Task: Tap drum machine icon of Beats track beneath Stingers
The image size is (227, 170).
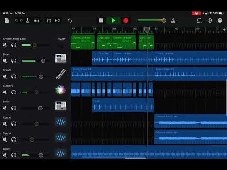Action: point(61,106)
